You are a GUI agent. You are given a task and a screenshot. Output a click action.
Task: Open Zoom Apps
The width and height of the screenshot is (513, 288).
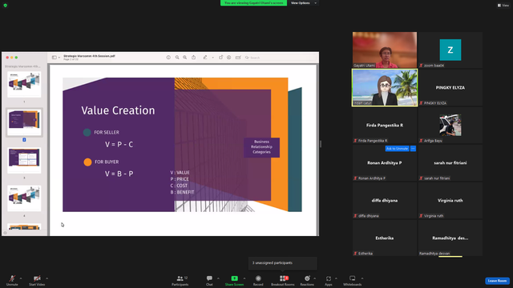point(329,280)
